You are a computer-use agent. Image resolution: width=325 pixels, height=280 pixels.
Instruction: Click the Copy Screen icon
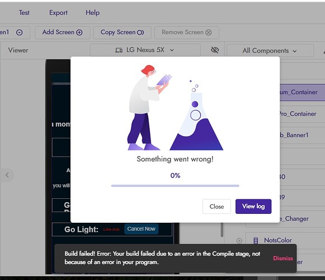click(x=140, y=32)
